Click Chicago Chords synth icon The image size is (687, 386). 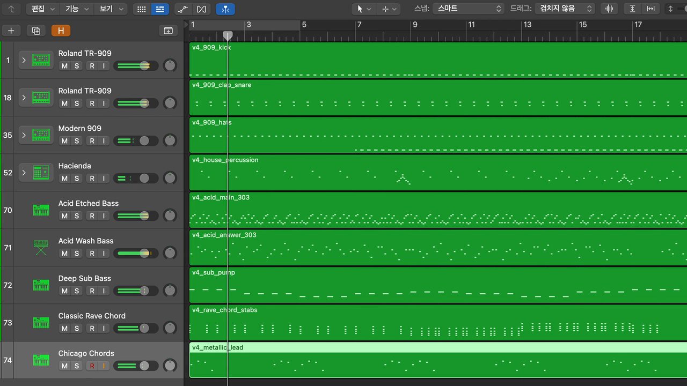pyautogui.click(x=41, y=360)
